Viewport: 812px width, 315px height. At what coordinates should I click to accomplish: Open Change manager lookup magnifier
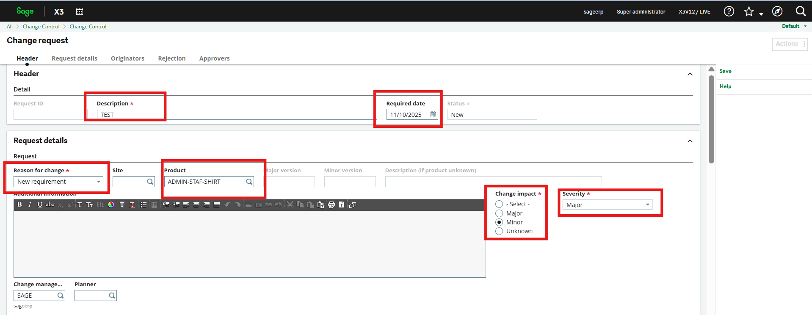(x=61, y=296)
